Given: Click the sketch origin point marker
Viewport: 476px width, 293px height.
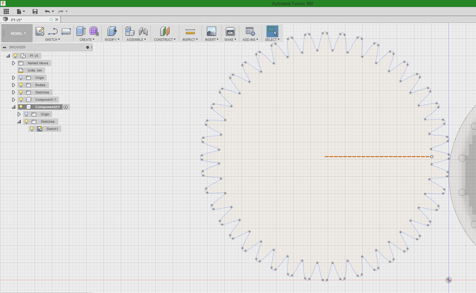Looking at the screenshot, I should (449, 280).
